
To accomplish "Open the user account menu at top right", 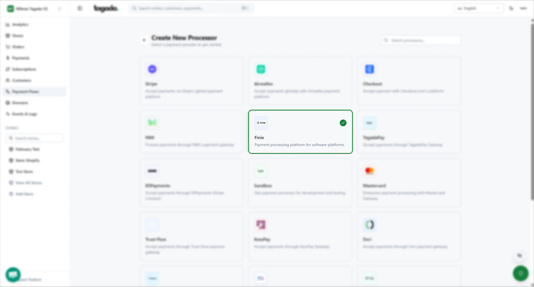I will coord(523,8).
